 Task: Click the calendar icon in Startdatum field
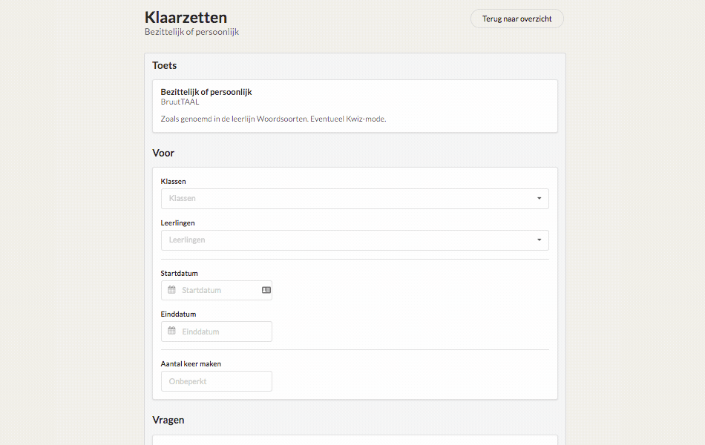(171, 290)
